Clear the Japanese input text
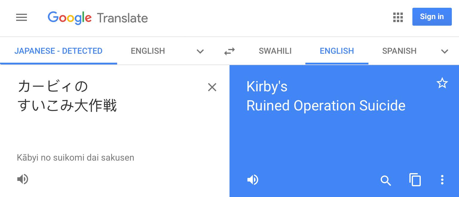Image resolution: width=459 pixels, height=197 pixels. pyautogui.click(x=212, y=87)
